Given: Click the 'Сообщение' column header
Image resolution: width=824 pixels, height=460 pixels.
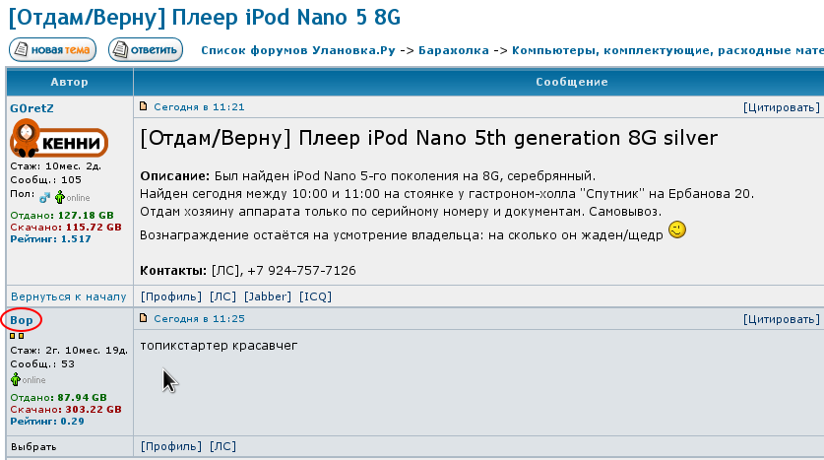Looking at the screenshot, I should 572,82.
